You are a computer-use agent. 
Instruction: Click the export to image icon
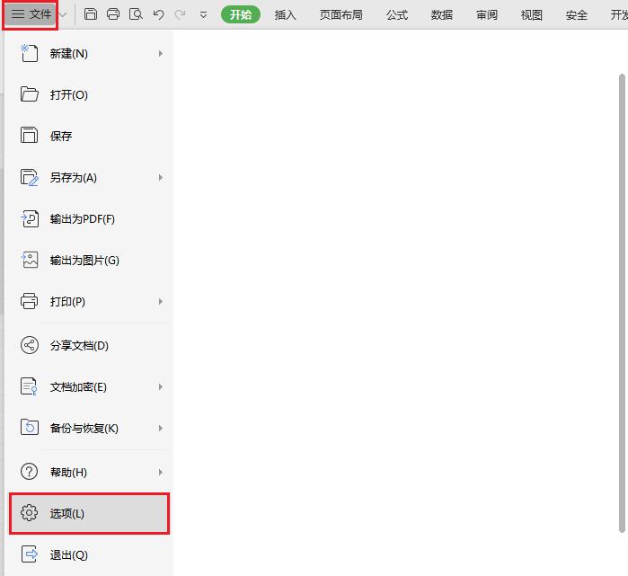pos(30,260)
